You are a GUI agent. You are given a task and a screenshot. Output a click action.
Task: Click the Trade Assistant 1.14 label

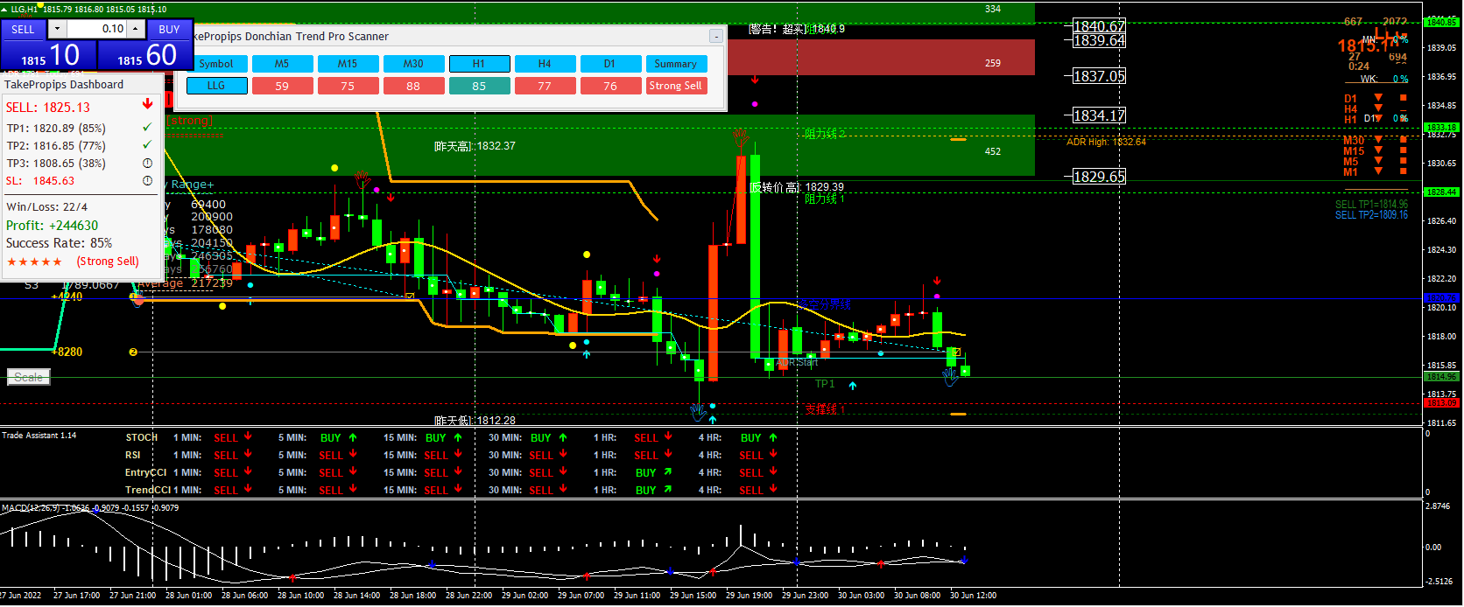point(39,435)
